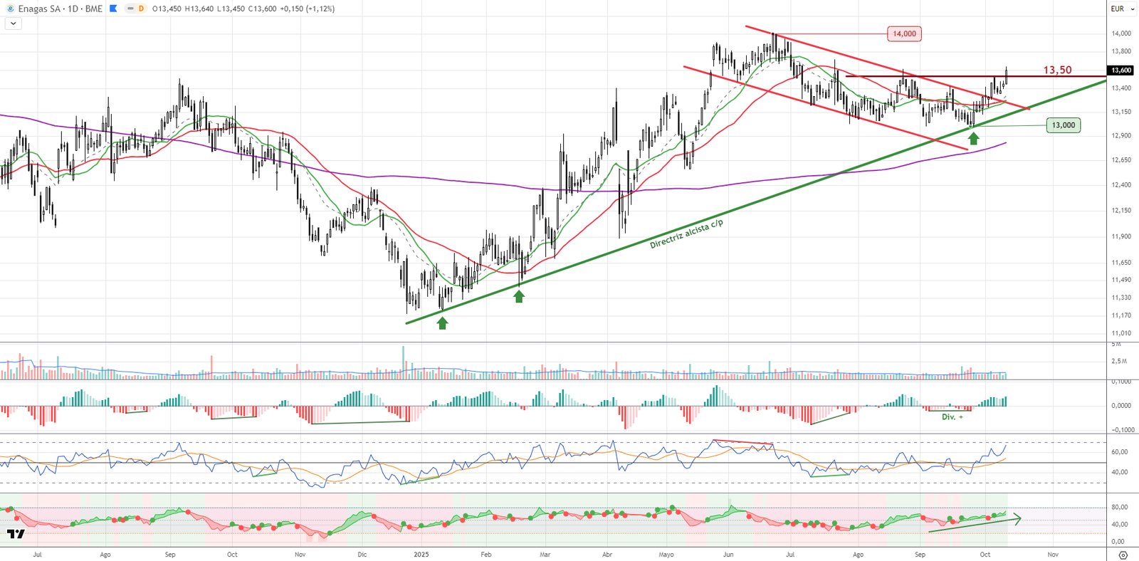
Task: Click the grey dash market status indicator
Action: (130, 9)
